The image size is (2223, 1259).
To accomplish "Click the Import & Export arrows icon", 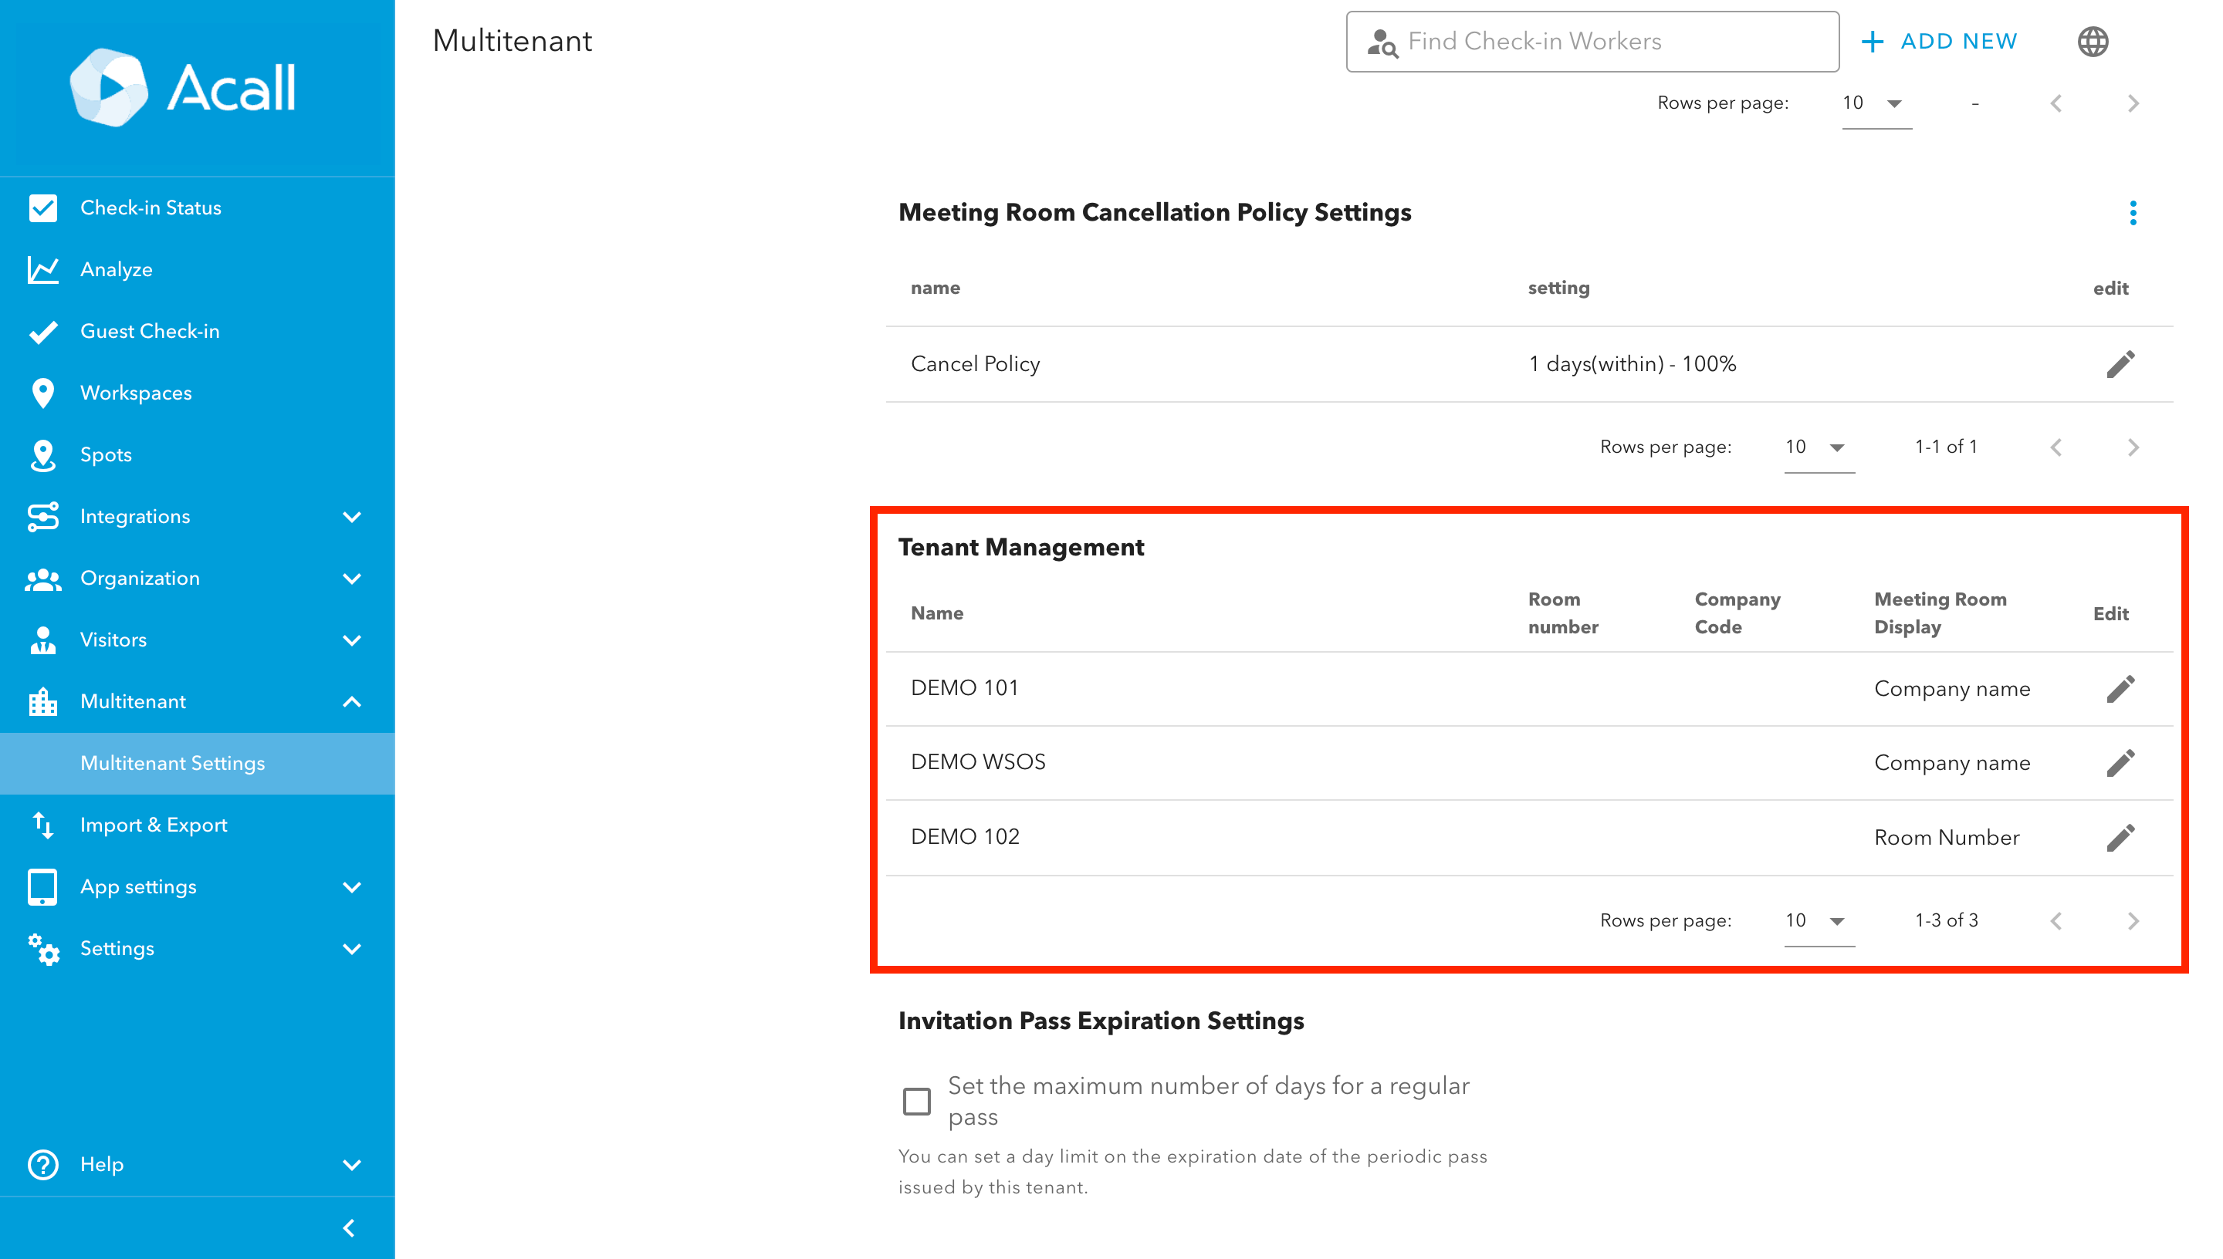I will tap(42, 825).
